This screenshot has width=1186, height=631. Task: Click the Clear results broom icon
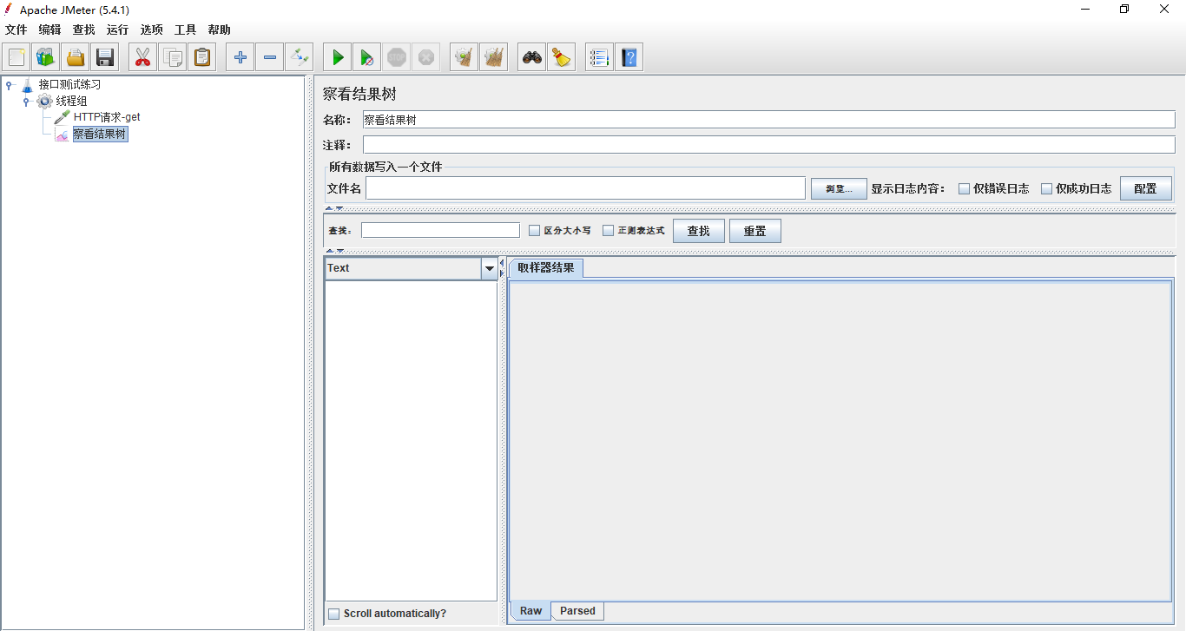pos(465,57)
